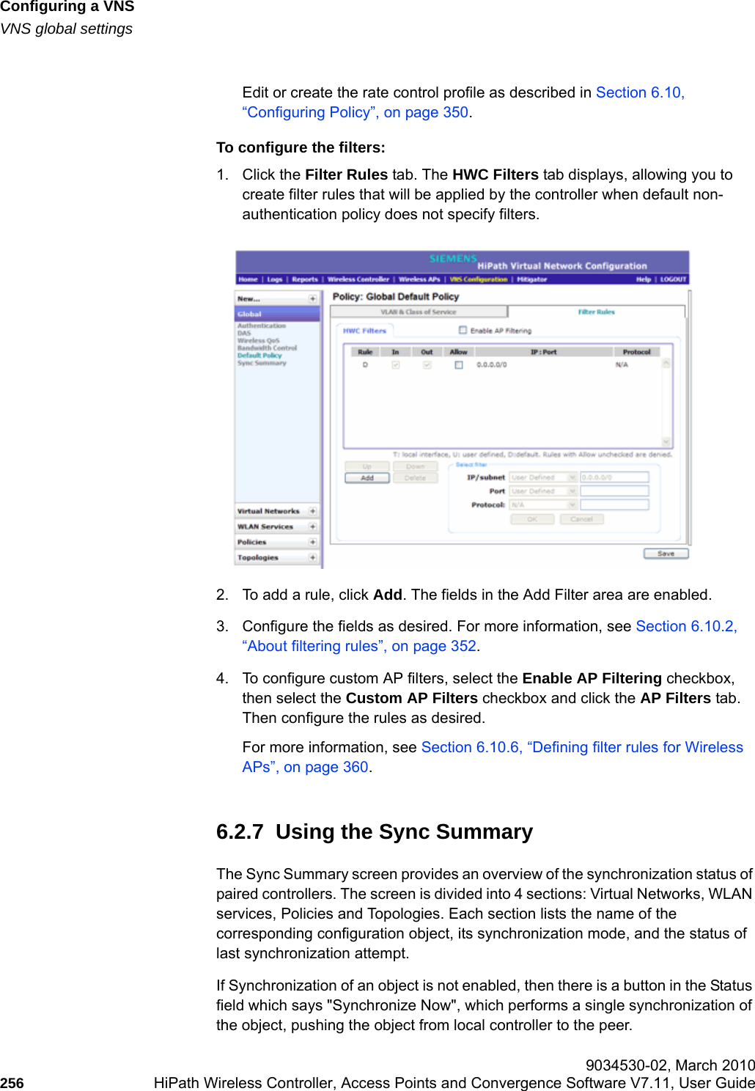The width and height of the screenshot is (755, 1091).
Task: Click the filter list scrollbar track
Action: pos(667,400)
